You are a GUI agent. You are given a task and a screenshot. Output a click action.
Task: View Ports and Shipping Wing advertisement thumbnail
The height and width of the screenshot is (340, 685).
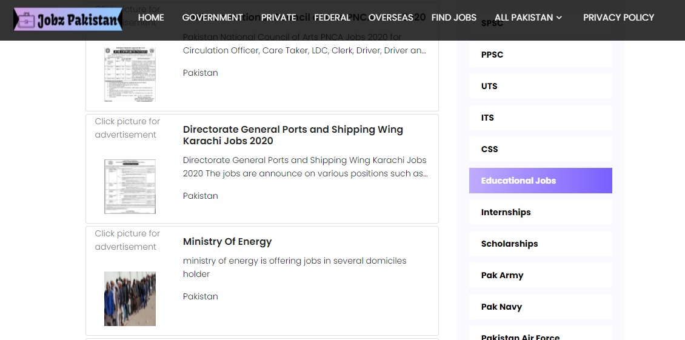click(130, 186)
